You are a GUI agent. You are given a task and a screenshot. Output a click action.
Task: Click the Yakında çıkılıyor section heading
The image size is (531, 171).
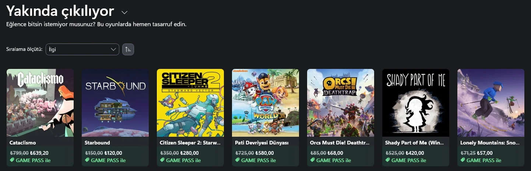(x=60, y=12)
